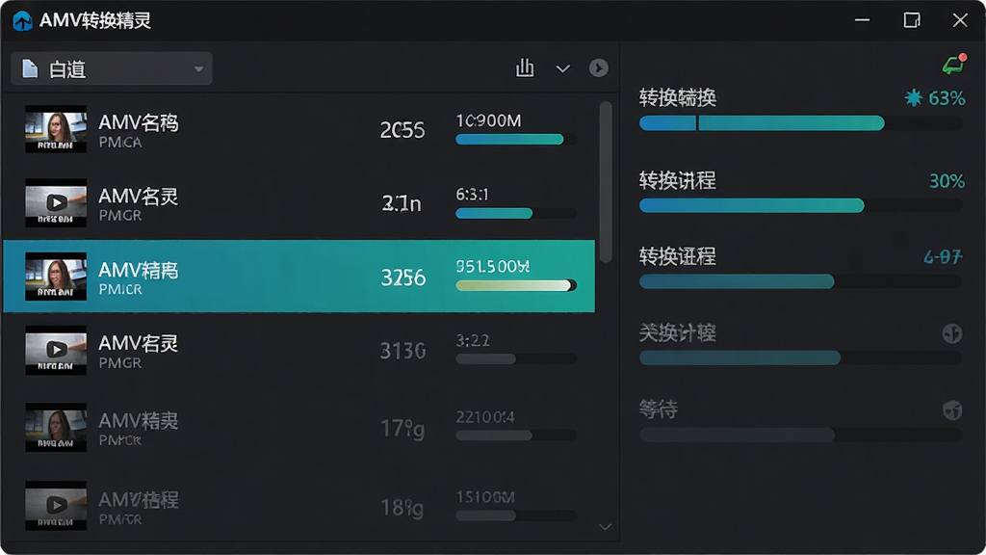This screenshot has width=986, height=555.
Task: Select the AMV名鸹 item with PMICA subtitle
Action: click(298, 129)
